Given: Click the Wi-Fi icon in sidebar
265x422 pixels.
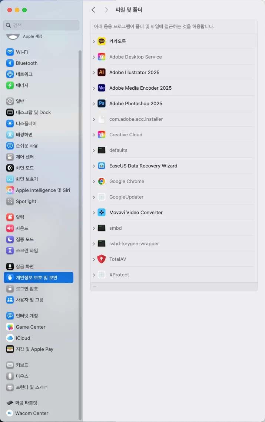Looking at the screenshot, I should (10, 52).
